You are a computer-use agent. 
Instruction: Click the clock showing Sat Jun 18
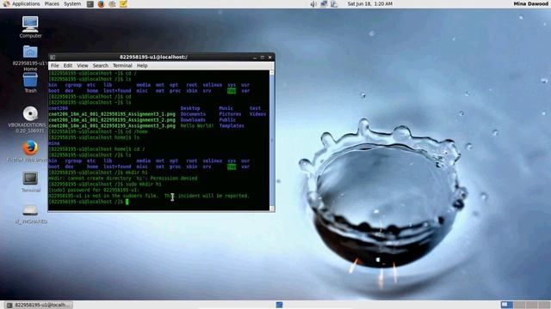click(369, 3)
